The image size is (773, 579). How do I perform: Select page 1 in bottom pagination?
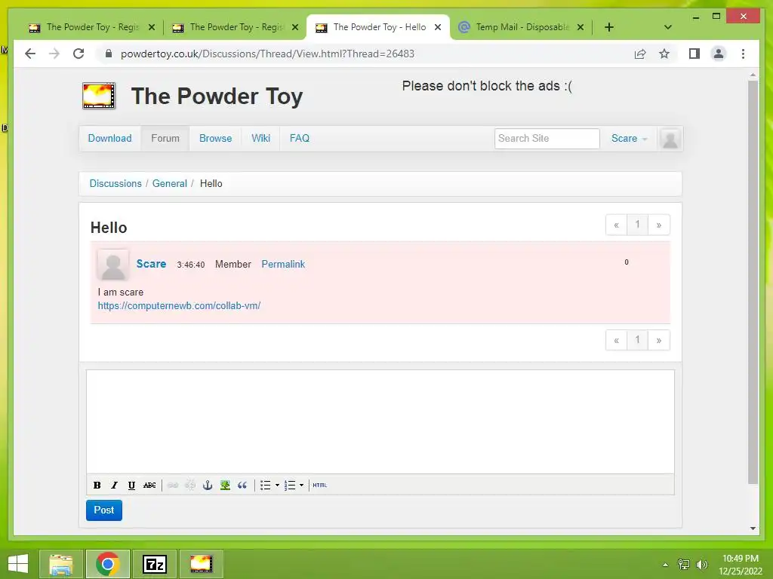pos(637,340)
